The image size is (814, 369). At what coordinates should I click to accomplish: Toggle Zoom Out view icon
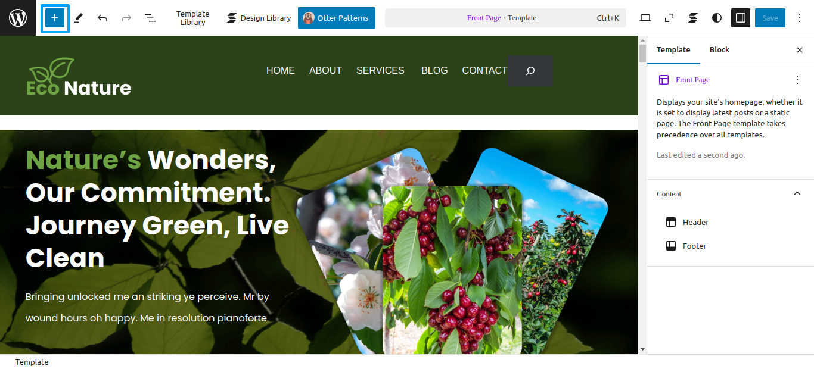click(x=669, y=18)
